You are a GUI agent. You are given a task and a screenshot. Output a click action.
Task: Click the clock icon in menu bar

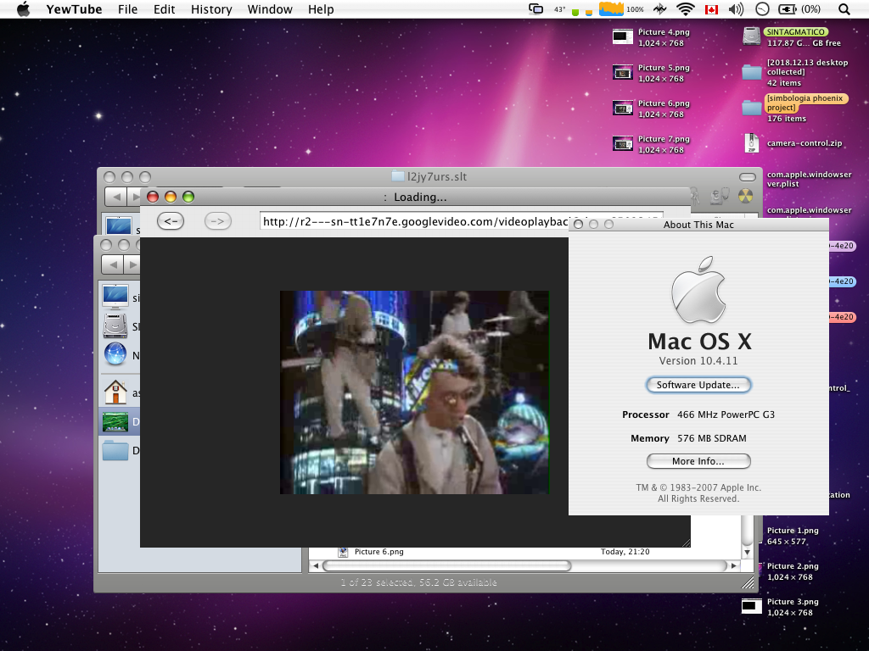(x=763, y=8)
